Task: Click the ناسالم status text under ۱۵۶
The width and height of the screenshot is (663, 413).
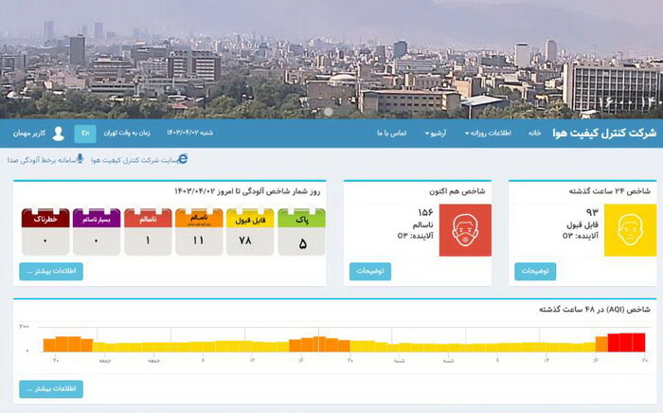Action: 423,224
